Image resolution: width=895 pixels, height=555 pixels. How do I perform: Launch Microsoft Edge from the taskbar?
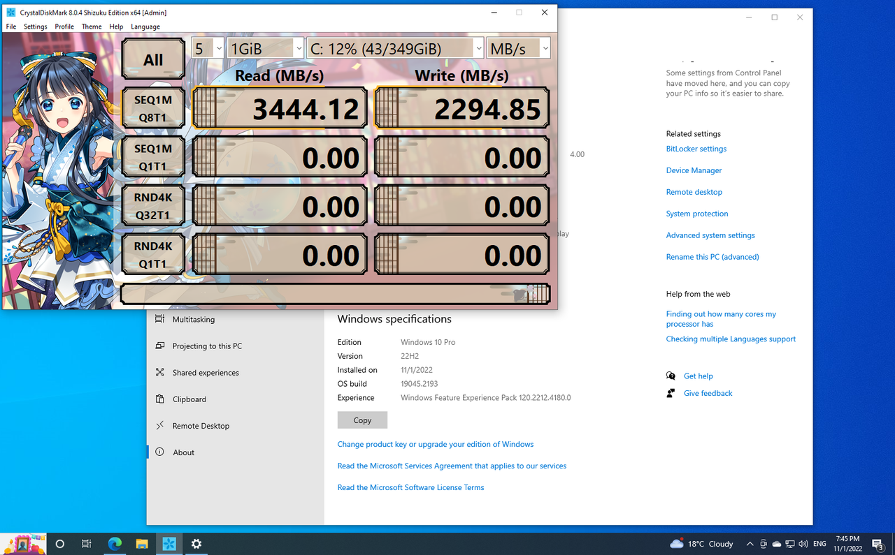115,544
